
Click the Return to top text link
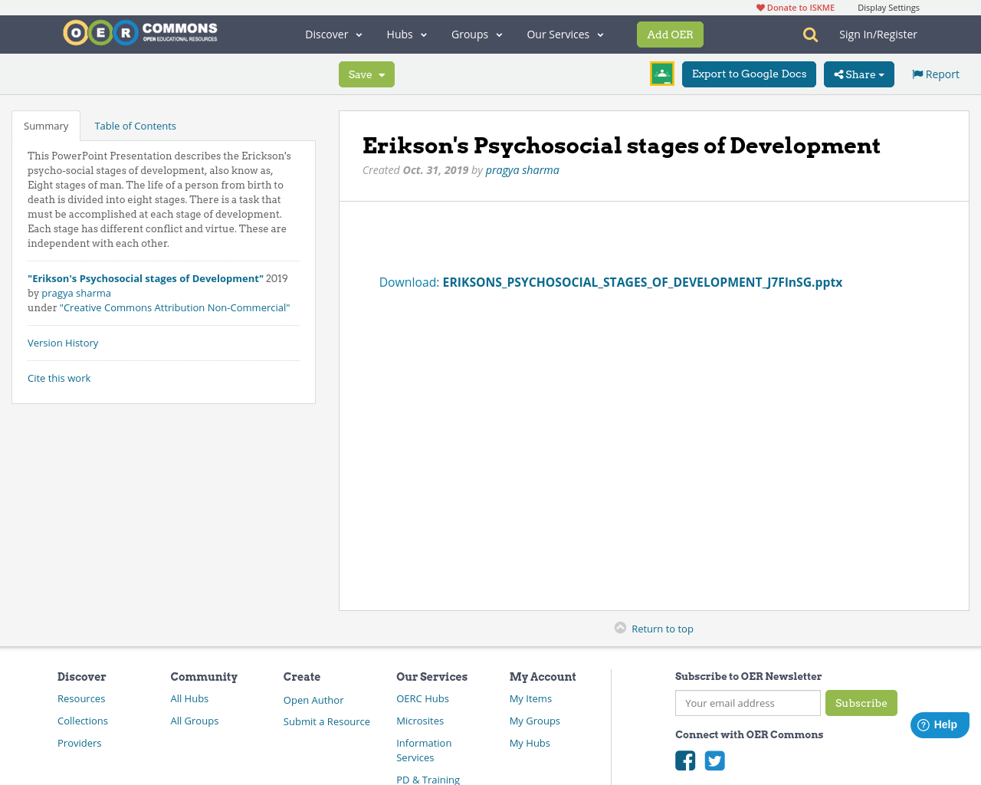click(x=662, y=629)
